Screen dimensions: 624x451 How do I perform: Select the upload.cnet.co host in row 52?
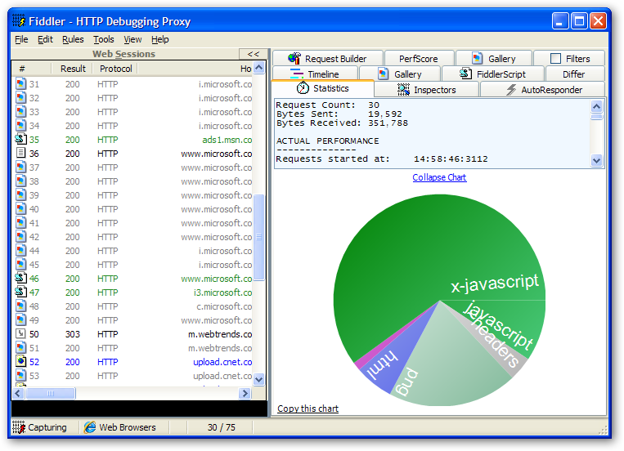coord(222,361)
